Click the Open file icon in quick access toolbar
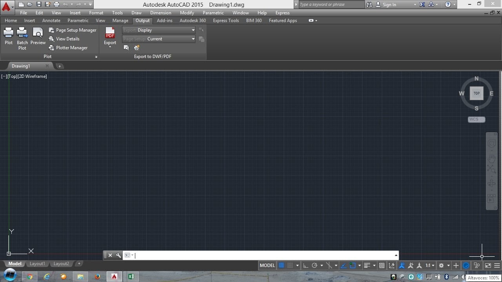The width and height of the screenshot is (502, 282). pyautogui.click(x=30, y=4)
